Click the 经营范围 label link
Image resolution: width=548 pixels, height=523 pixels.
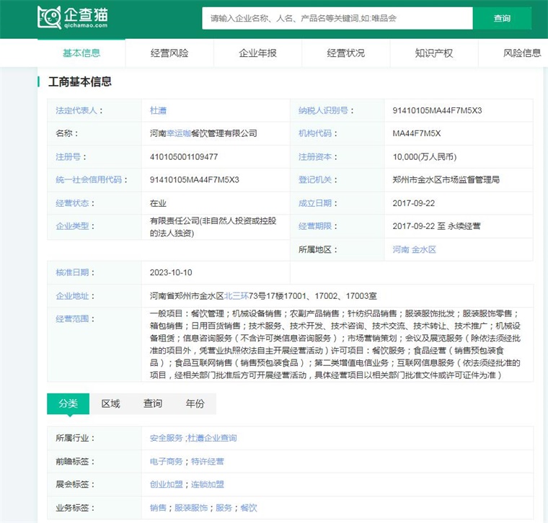click(72, 318)
